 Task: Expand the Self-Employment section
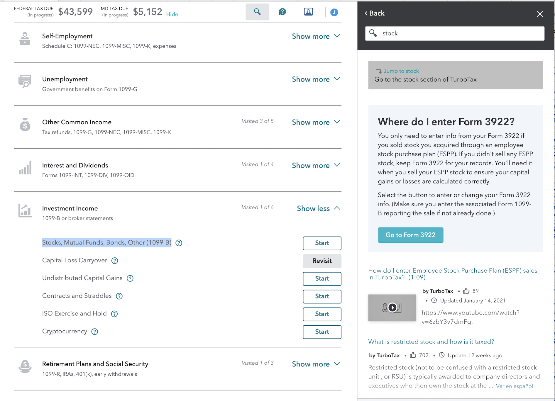[316, 36]
